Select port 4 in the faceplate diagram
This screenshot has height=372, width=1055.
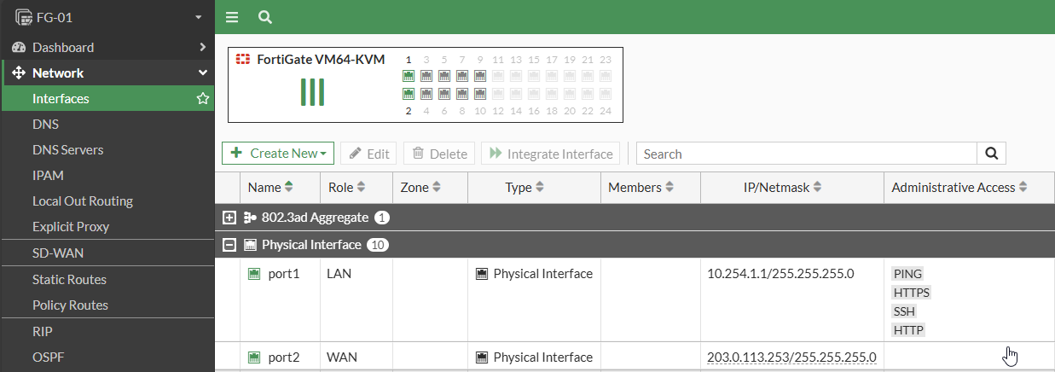tap(426, 93)
